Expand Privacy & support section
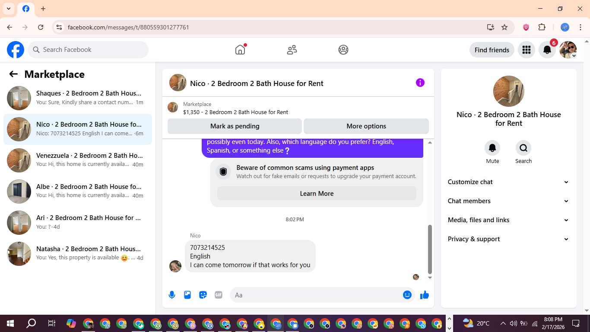This screenshot has height=332, width=590. 508,239
